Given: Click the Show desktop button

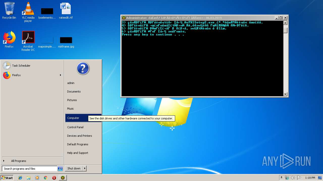Looking at the screenshot, I should pos(320,178).
